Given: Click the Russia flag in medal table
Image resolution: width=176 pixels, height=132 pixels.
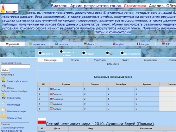Looking at the screenshot, I should click(51, 89).
